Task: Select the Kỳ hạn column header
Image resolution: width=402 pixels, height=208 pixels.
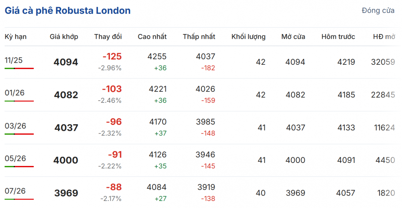Action: pyautogui.click(x=15, y=37)
